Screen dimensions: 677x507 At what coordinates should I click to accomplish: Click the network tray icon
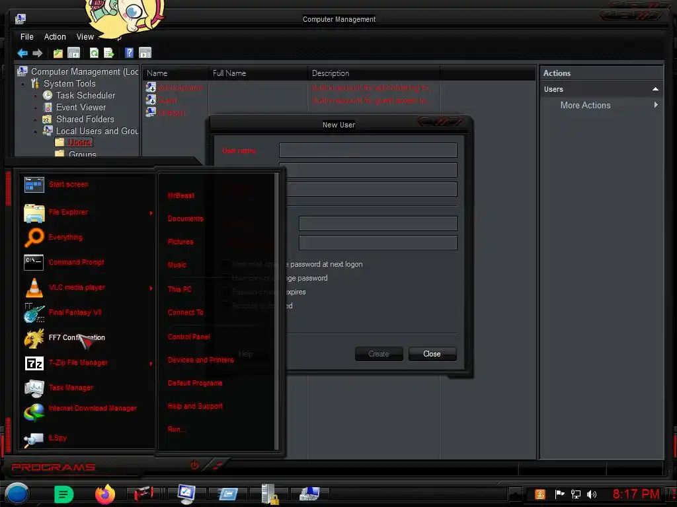point(576,494)
